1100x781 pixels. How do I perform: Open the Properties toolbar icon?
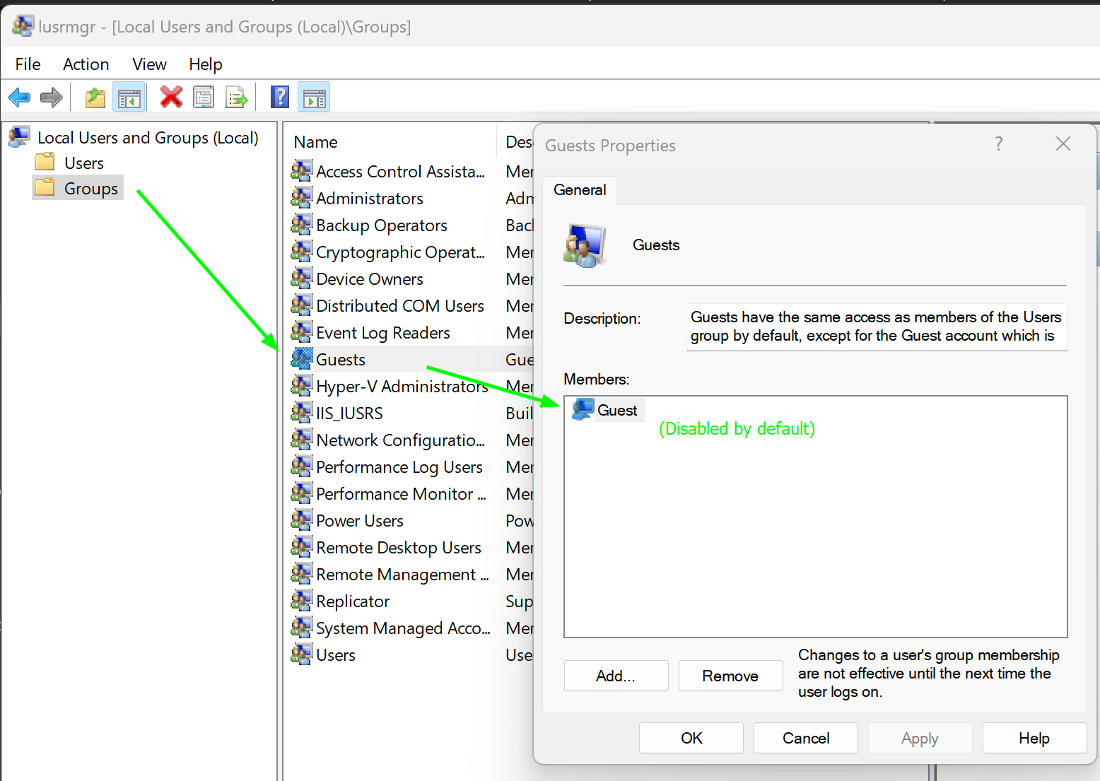point(204,97)
